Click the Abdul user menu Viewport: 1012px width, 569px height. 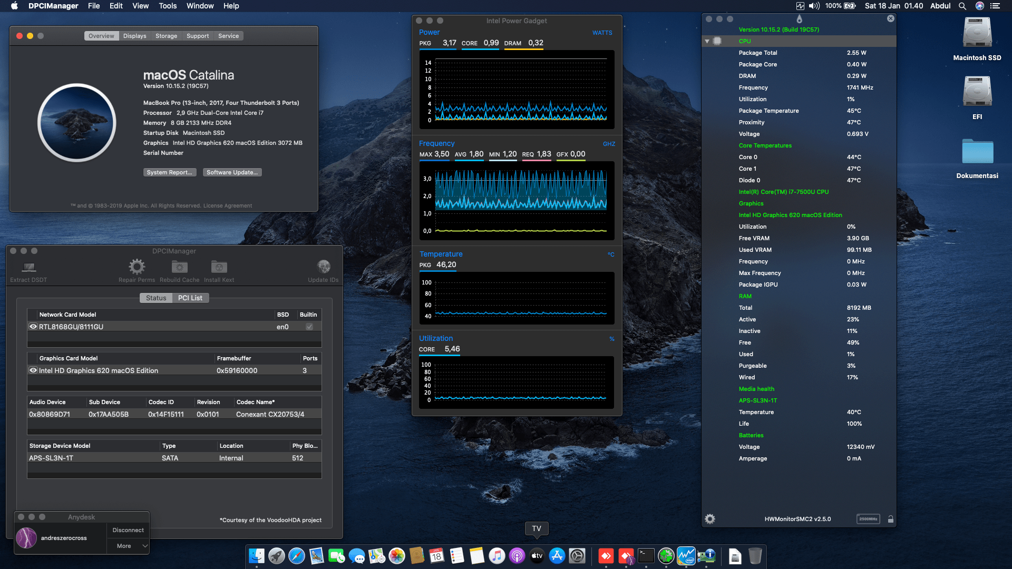[940, 6]
